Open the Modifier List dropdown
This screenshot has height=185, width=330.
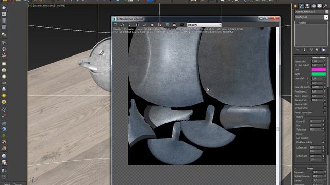click(311, 17)
